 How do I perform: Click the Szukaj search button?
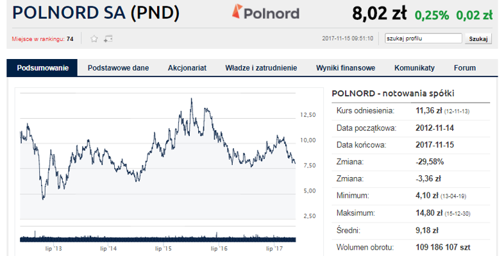pos(478,38)
